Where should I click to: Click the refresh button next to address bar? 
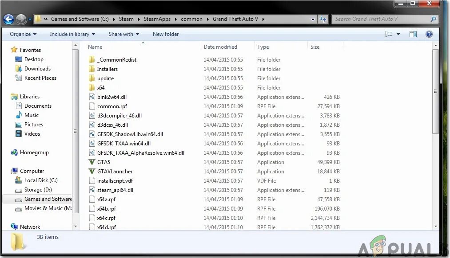coord(323,19)
